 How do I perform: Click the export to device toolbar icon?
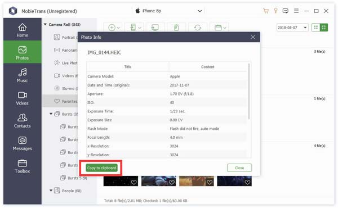(133, 28)
